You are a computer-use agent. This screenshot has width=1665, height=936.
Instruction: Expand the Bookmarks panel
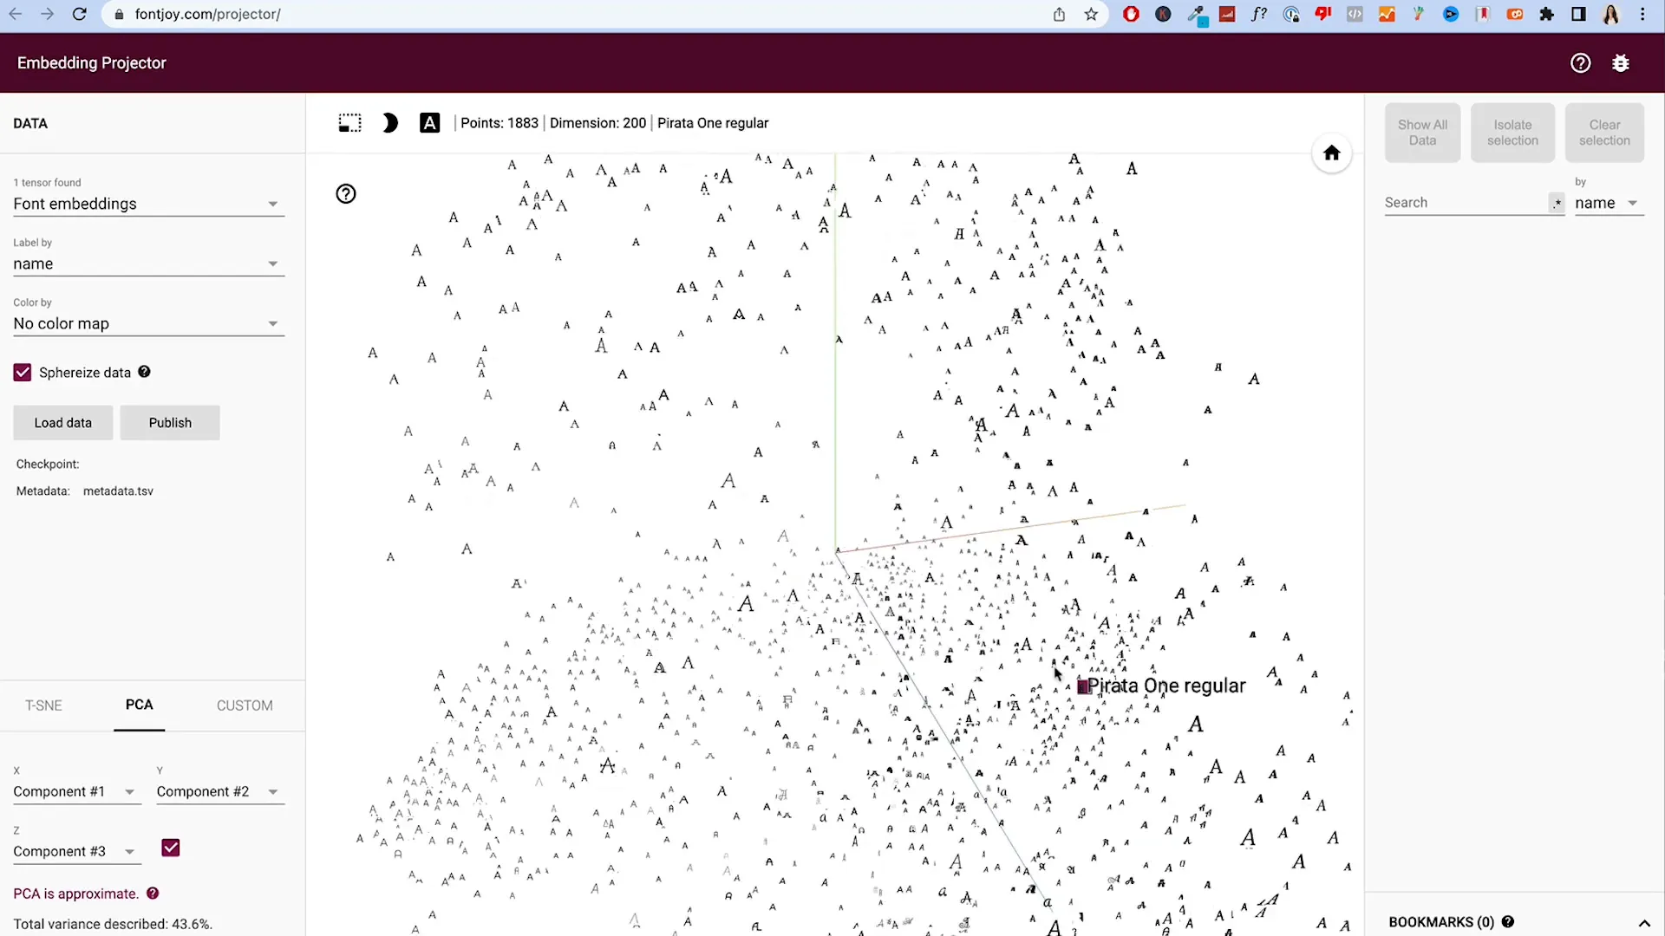1643,923
